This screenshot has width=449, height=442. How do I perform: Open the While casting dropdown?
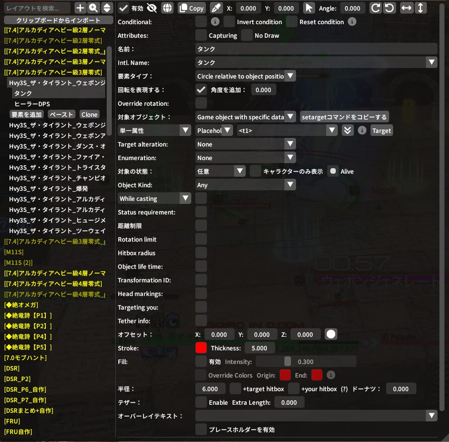pyautogui.click(x=154, y=198)
